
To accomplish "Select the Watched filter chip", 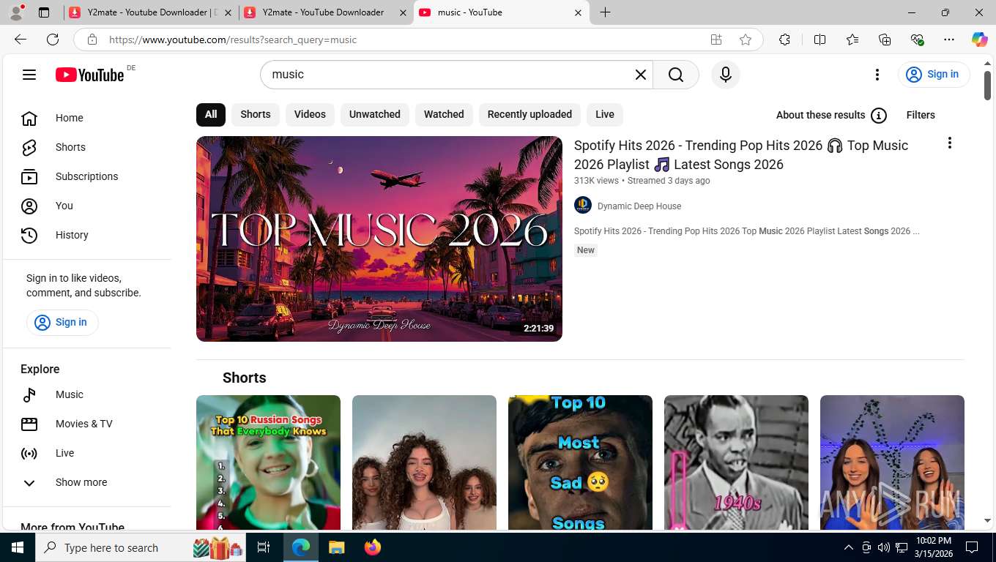I will [x=444, y=115].
